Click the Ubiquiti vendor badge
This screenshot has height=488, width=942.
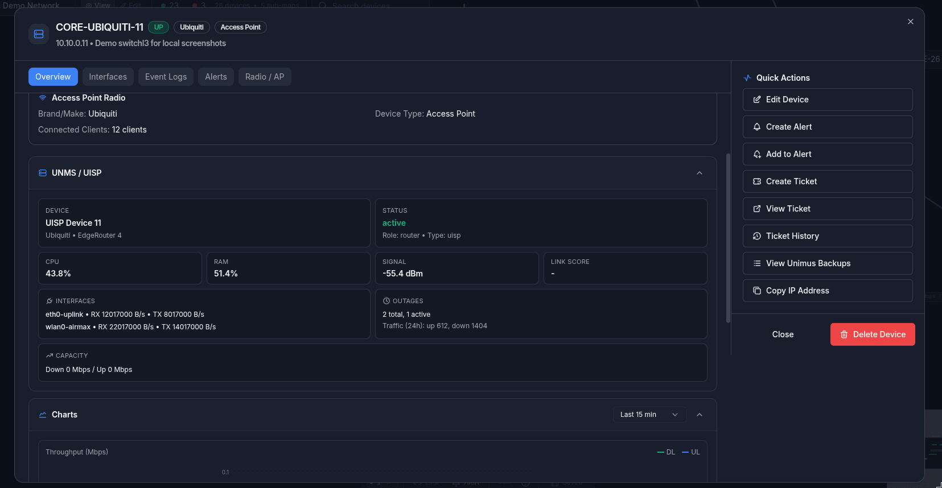coord(192,27)
